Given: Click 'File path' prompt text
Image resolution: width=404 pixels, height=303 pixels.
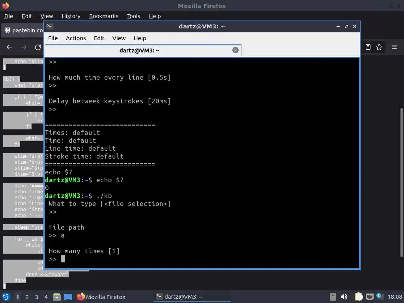Looking at the screenshot, I should [66, 227].
